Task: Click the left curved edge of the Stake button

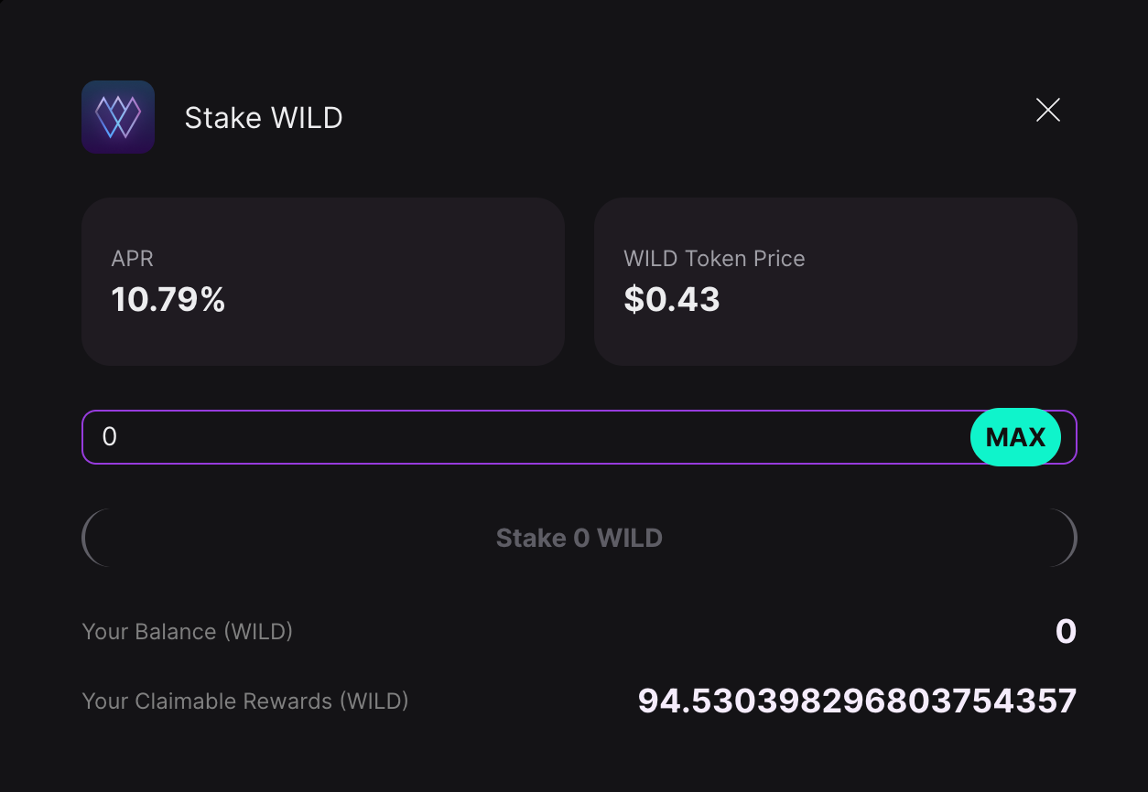Action: click(x=86, y=538)
